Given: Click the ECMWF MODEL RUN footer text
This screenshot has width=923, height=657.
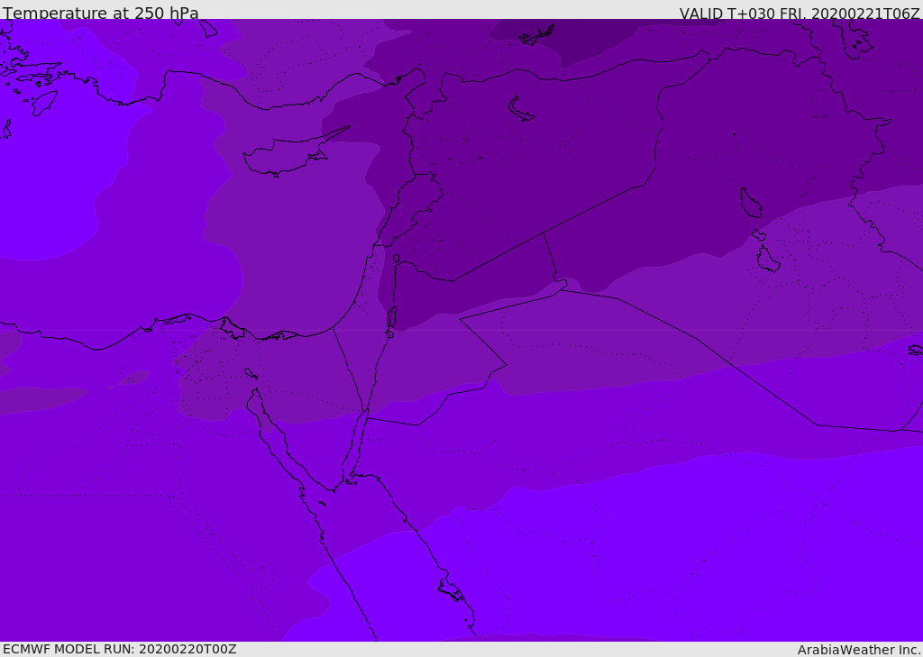Looking at the screenshot, I should point(120,649).
